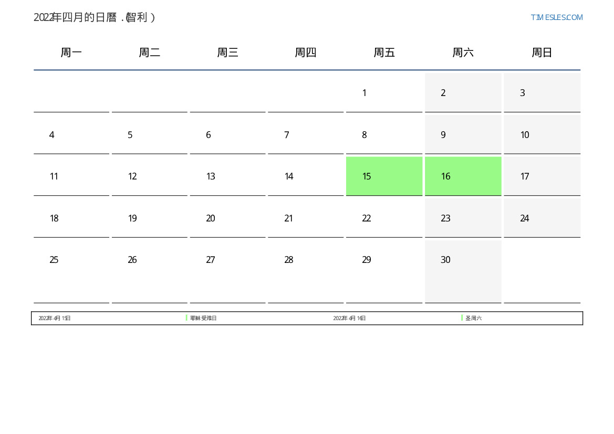Click the 耶稣受难日 holiday label

[x=204, y=319]
